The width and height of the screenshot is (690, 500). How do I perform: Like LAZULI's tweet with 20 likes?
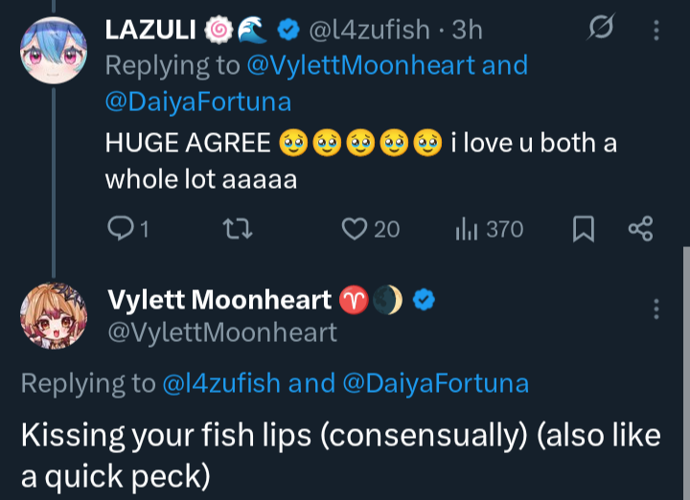pyautogui.click(x=356, y=229)
